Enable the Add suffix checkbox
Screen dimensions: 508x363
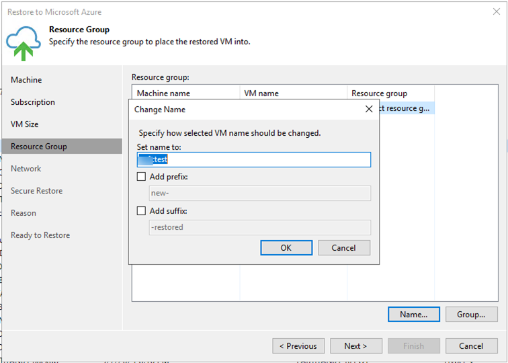pyautogui.click(x=141, y=211)
